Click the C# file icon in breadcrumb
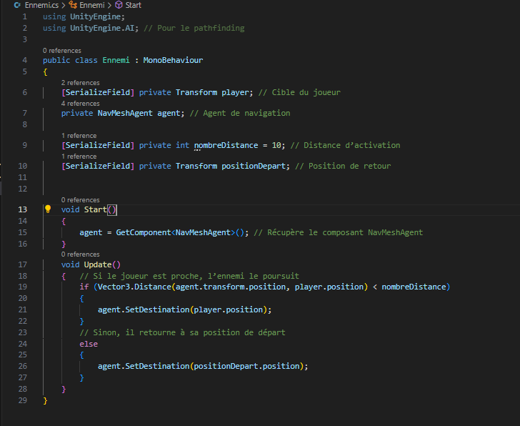Image resolution: width=520 pixels, height=426 pixels. (17, 5)
